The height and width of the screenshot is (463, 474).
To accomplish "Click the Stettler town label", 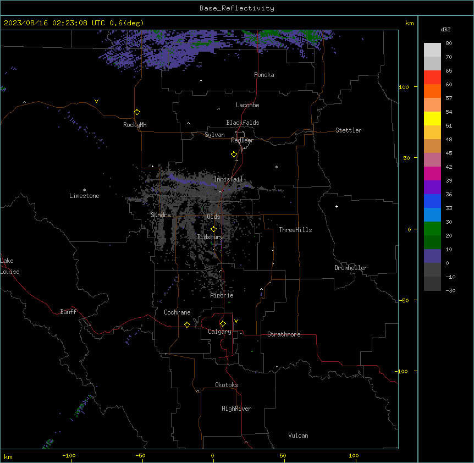I will pos(349,130).
